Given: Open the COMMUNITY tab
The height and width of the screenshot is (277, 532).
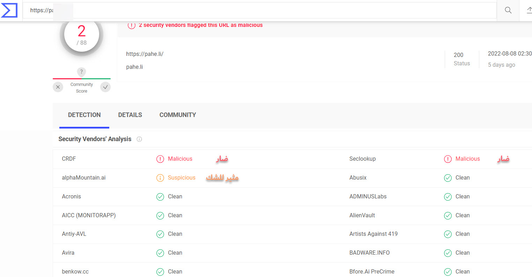Looking at the screenshot, I should 177,115.
